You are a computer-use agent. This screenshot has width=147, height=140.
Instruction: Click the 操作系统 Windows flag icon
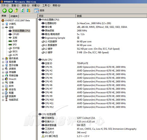pyautogui.click(x=6, y=58)
